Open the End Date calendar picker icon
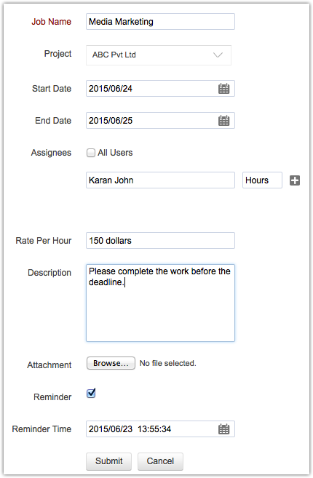Image resolution: width=313 pixels, height=478 pixels. (x=223, y=121)
